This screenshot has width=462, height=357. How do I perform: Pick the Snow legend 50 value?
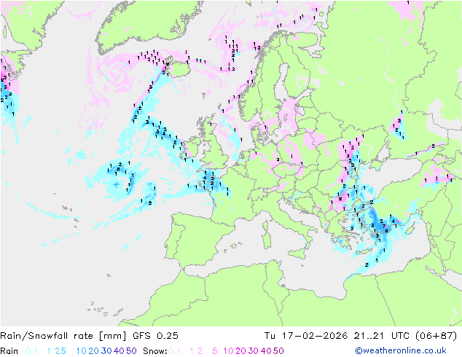click(278, 351)
